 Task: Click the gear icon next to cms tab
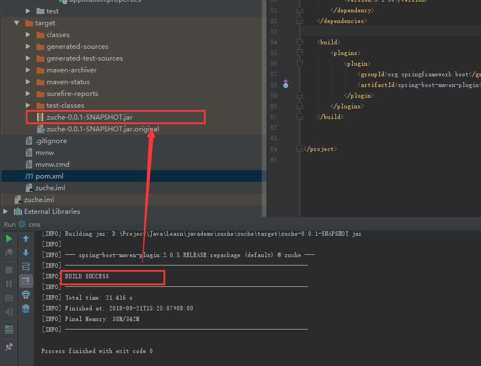pos(22,224)
